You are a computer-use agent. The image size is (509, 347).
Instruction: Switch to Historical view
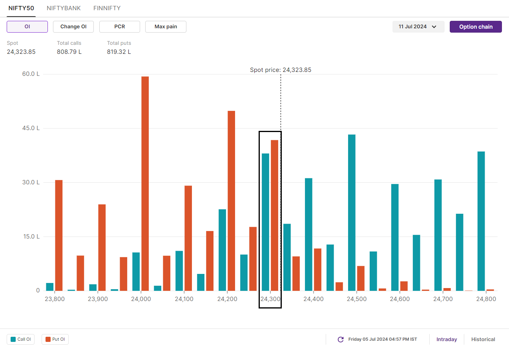click(x=483, y=339)
